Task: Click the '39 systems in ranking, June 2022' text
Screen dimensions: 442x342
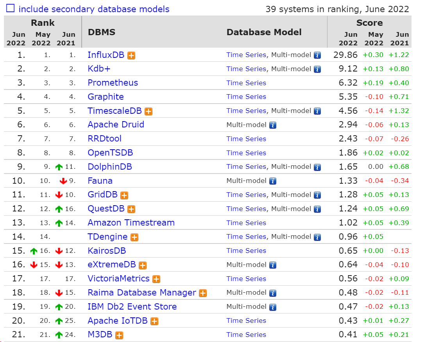Action: pos(337,9)
